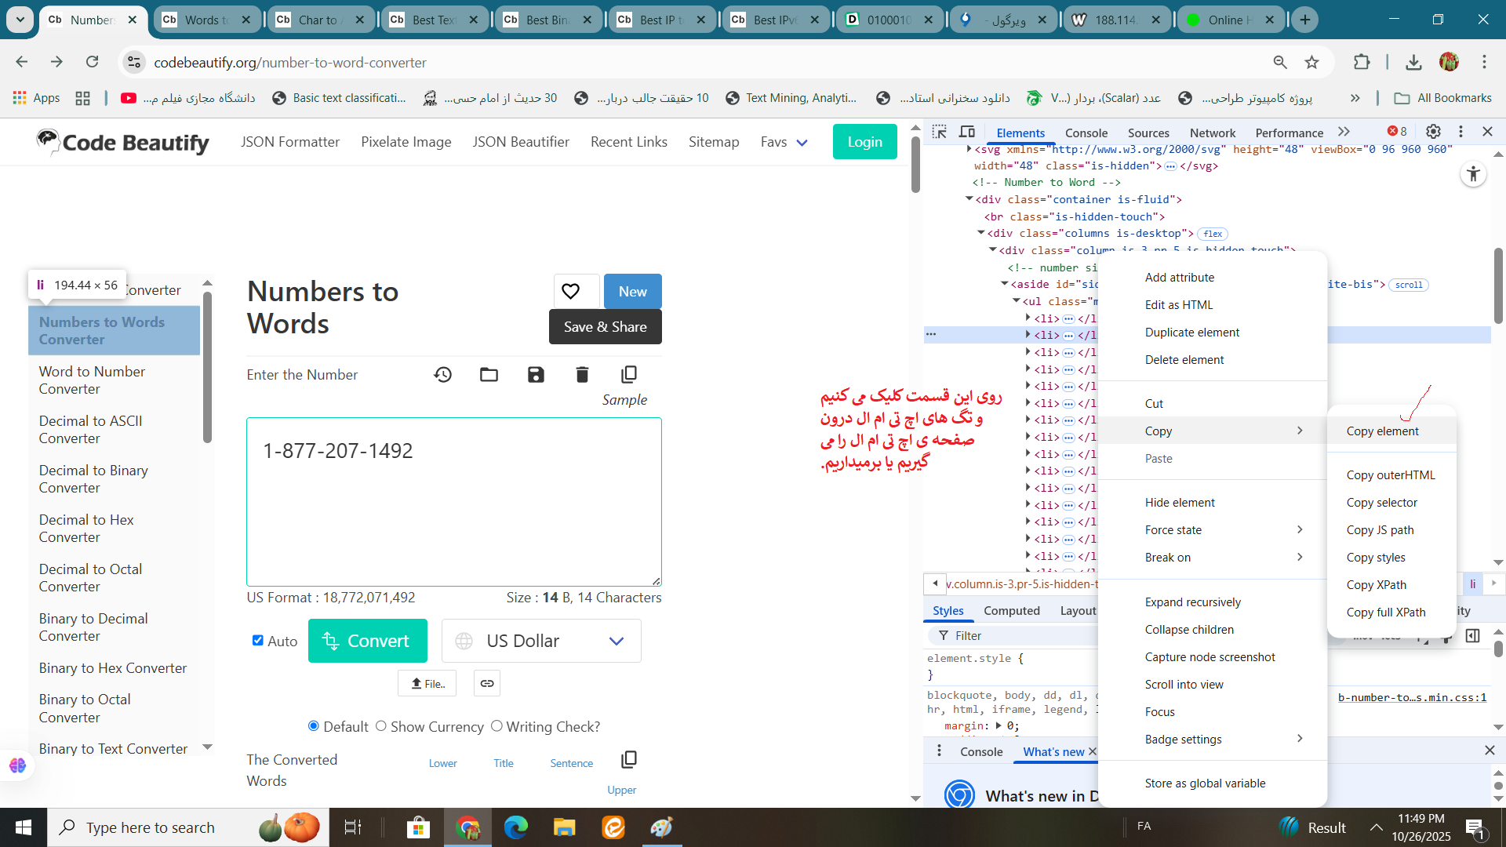Click inside the number input text area
The image size is (1506, 847).
pyautogui.click(x=453, y=510)
